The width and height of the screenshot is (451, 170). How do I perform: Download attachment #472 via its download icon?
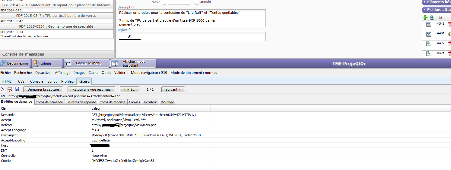pyautogui.click(x=428, y=44)
